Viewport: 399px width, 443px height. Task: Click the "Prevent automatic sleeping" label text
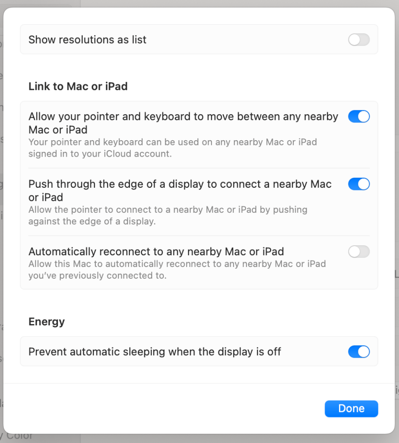[155, 352]
